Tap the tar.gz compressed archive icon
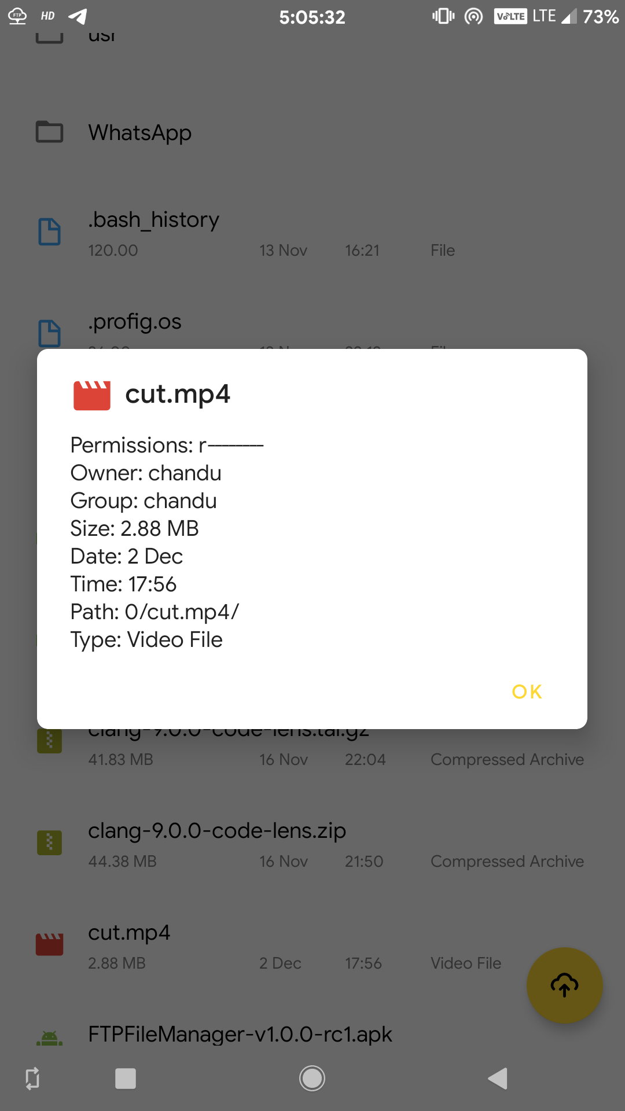The width and height of the screenshot is (625, 1111). (50, 741)
